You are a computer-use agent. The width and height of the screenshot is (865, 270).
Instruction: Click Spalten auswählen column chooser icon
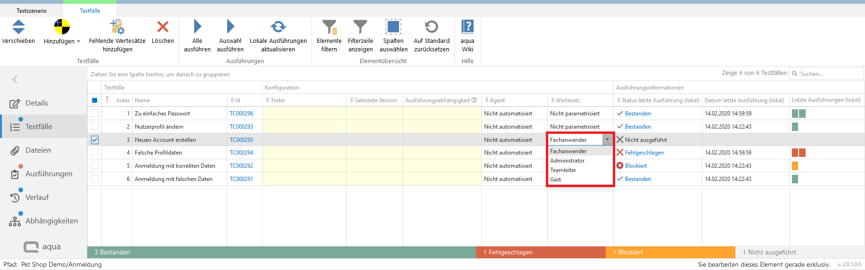[x=393, y=27]
